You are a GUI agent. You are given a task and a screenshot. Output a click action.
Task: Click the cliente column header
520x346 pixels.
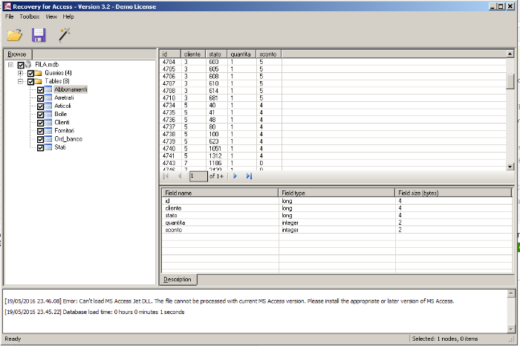pyautogui.click(x=193, y=54)
